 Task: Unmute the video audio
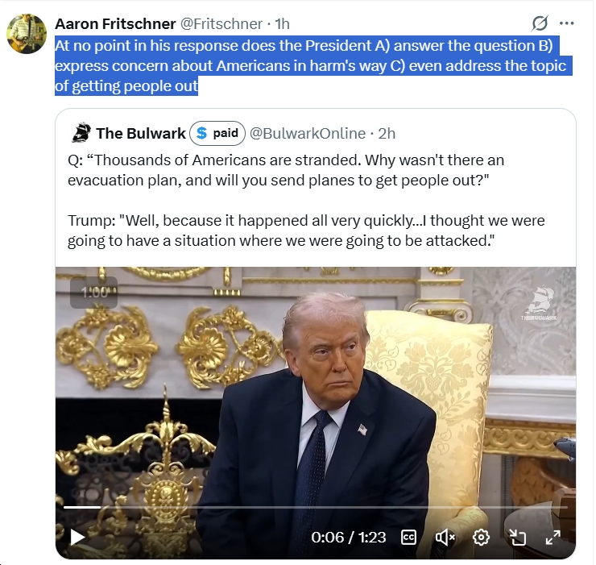(445, 538)
